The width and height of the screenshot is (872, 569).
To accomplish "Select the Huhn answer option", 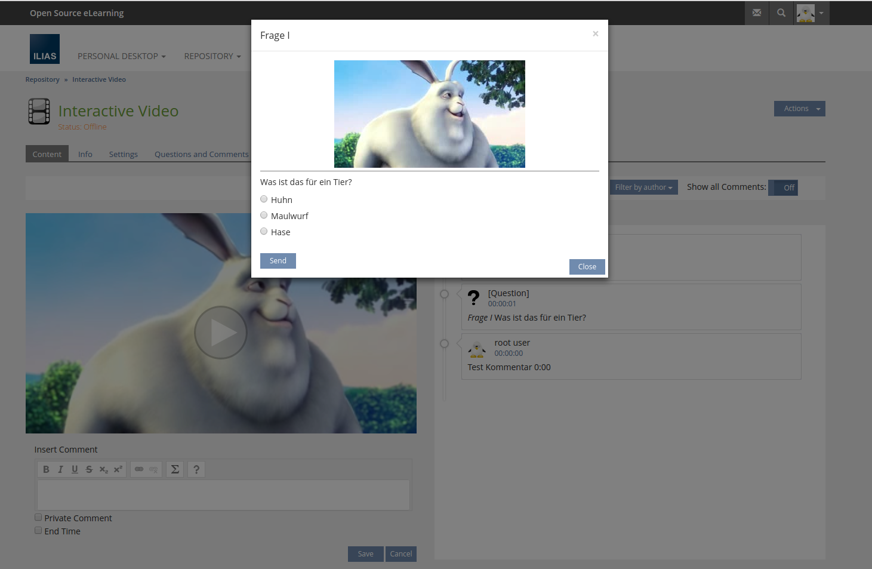I will (264, 199).
